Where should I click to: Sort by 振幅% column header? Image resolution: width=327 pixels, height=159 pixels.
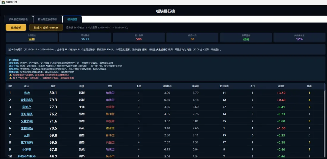point(196,86)
